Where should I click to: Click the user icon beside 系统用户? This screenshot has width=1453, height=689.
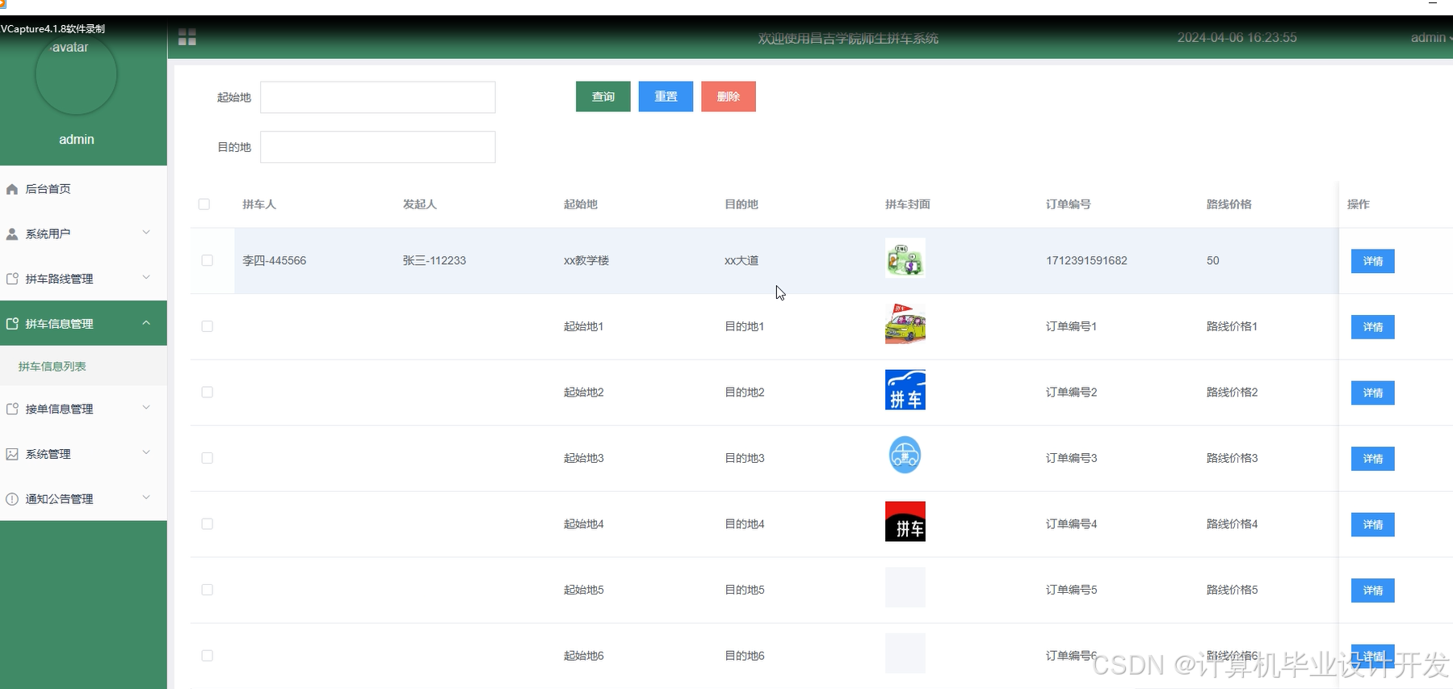(x=12, y=234)
